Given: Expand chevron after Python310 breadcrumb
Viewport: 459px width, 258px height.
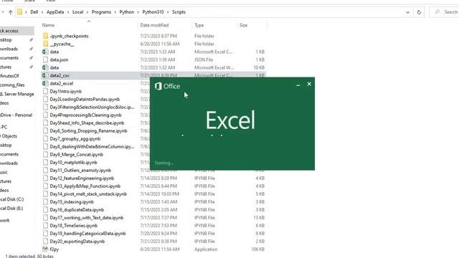Looking at the screenshot, I should coord(168,12).
